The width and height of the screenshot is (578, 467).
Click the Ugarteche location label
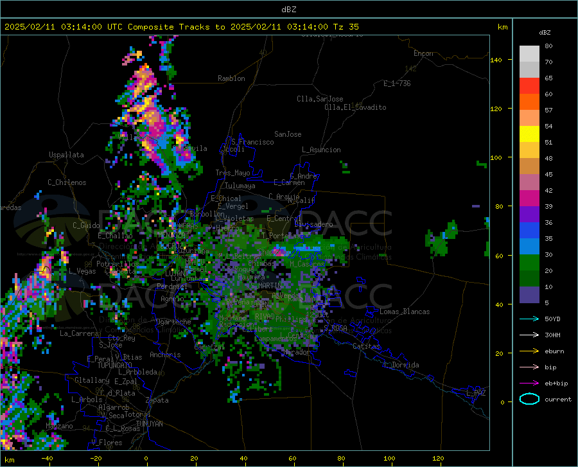click(x=173, y=322)
